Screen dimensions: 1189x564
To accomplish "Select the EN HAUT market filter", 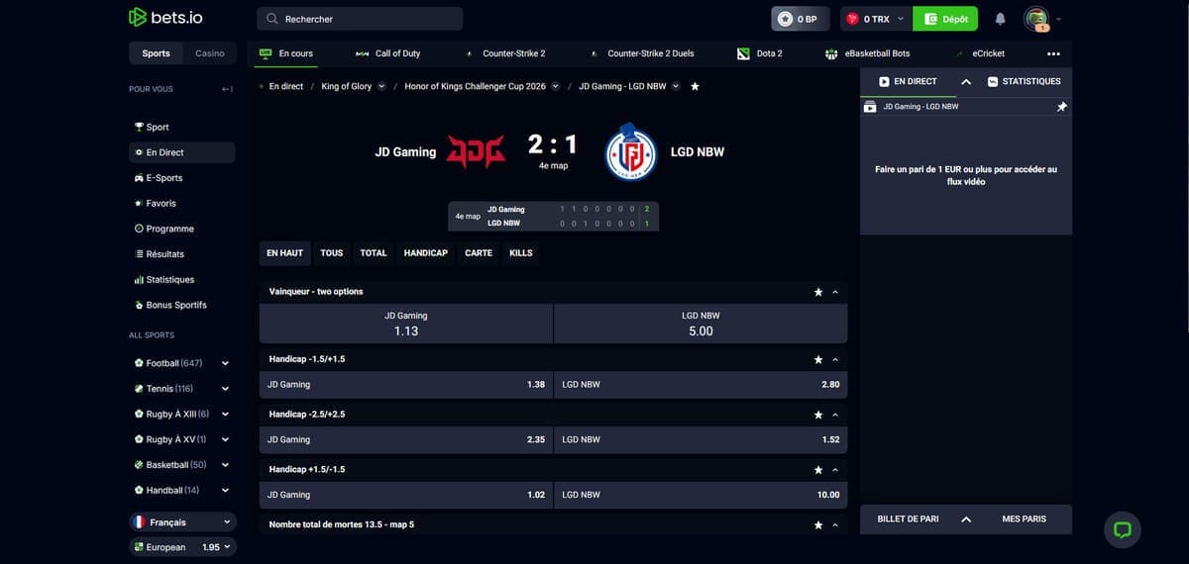I will [x=285, y=253].
